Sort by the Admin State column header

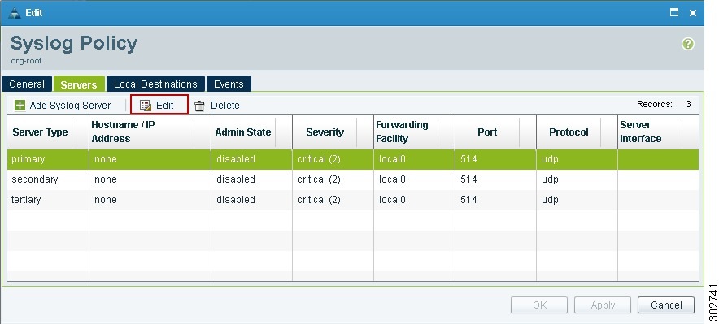[251, 132]
